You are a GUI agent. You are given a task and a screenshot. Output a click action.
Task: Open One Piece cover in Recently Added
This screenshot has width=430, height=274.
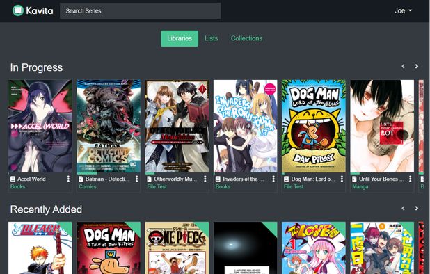(x=177, y=248)
